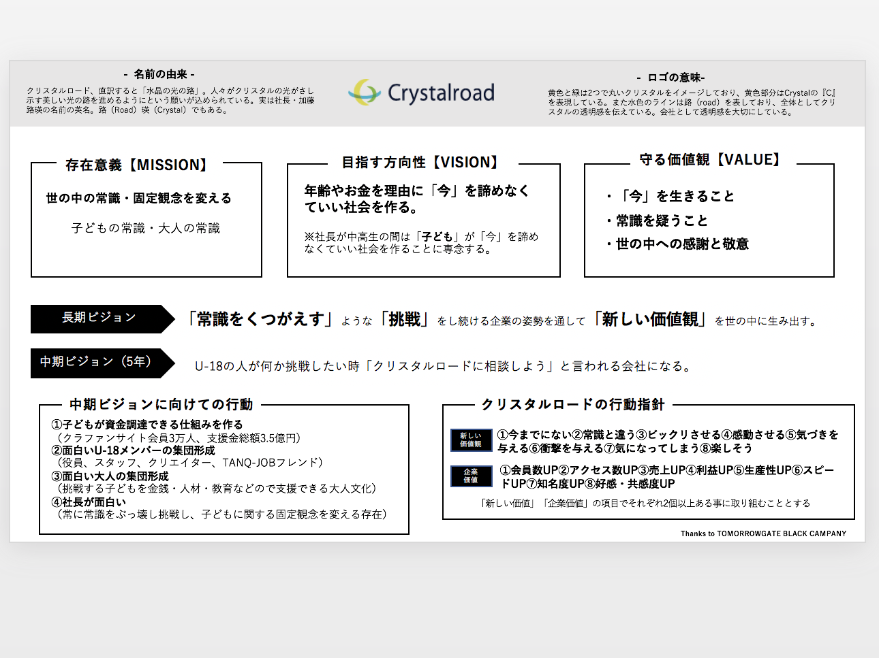Click ③面白い大人の集団形成 line
879x658 pixels.
110,476
